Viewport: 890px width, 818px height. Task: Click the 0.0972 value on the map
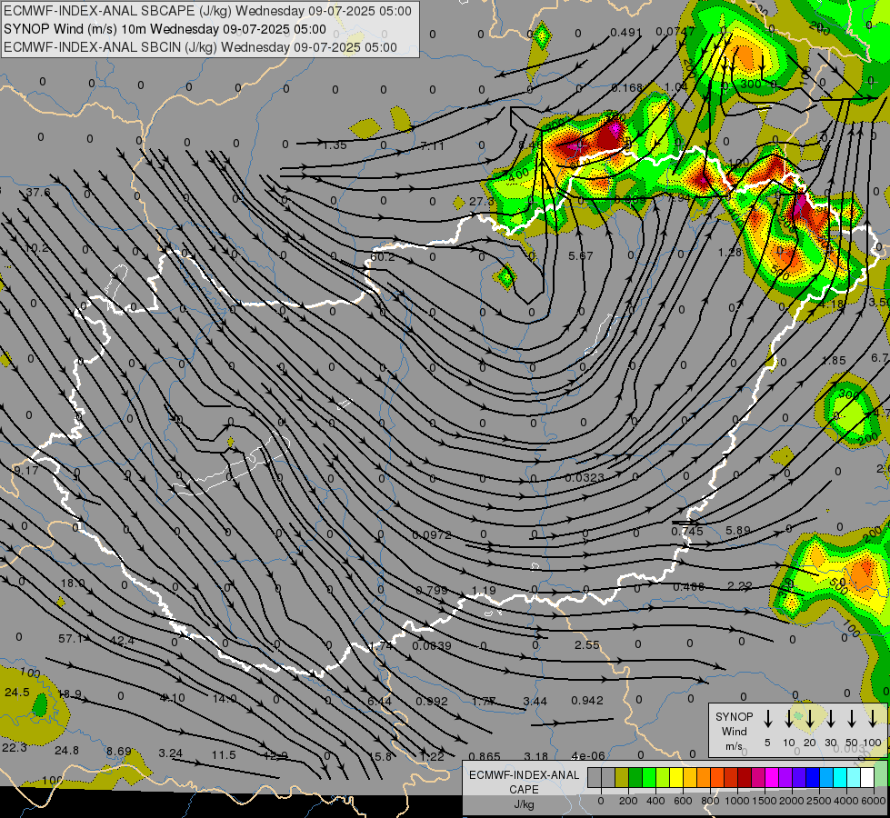click(x=432, y=534)
